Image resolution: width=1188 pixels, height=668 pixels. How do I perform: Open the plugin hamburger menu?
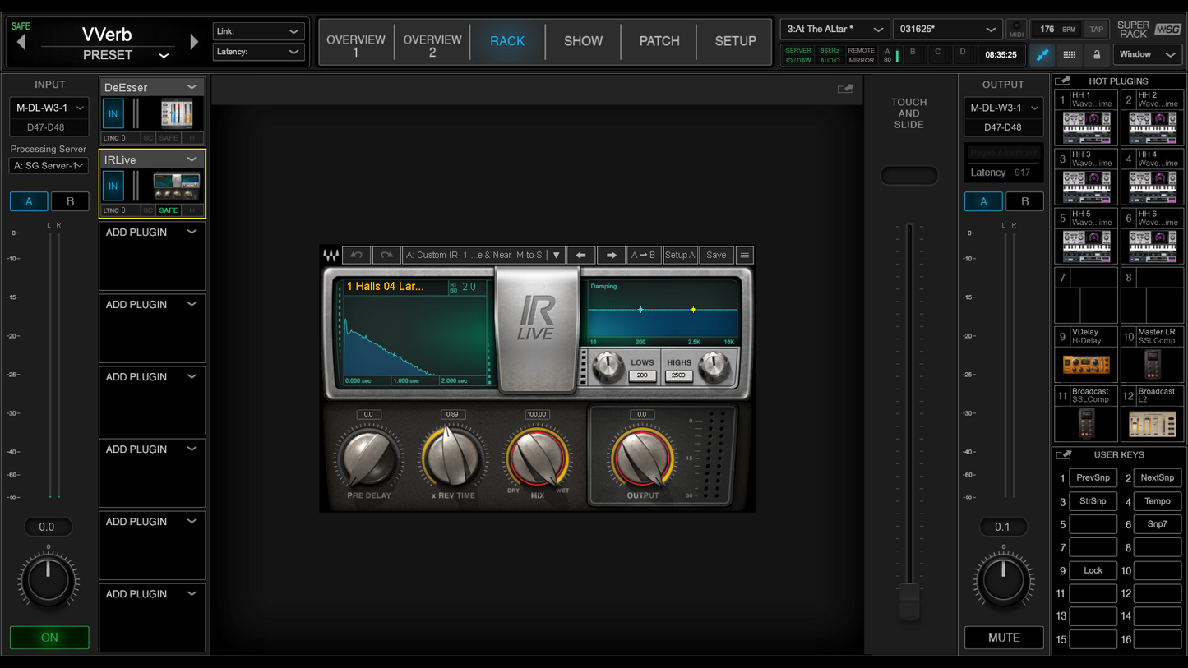(745, 256)
